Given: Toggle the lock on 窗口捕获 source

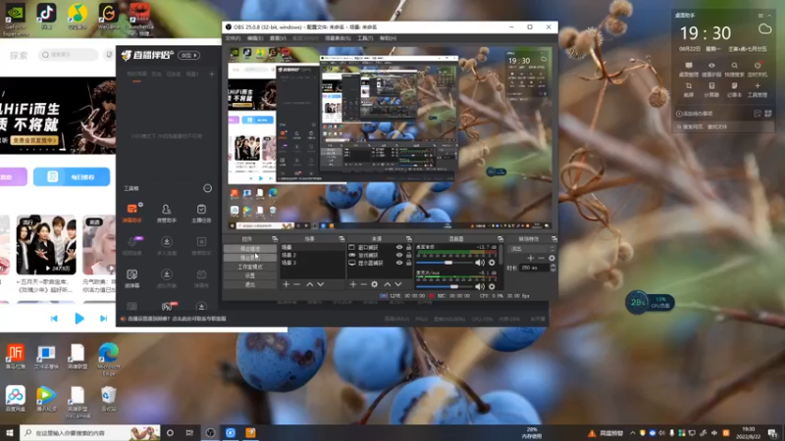Looking at the screenshot, I should click(x=408, y=247).
